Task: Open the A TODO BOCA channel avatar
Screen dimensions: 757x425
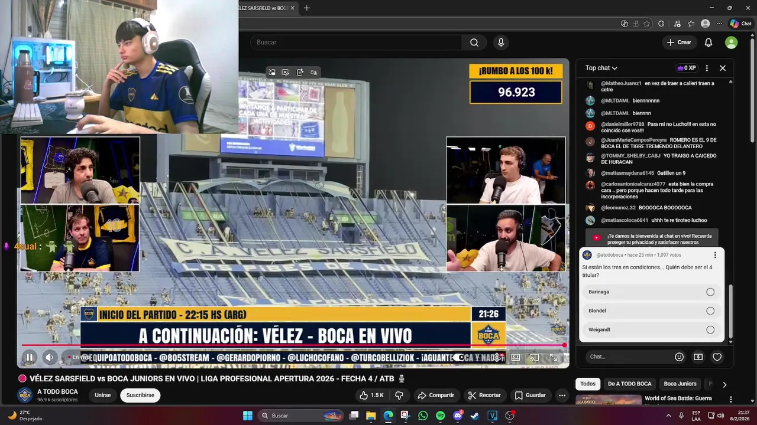Action: point(25,395)
